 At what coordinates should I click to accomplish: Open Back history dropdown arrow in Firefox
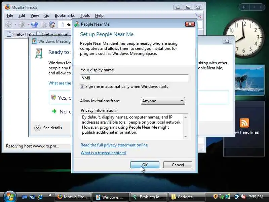(x=15, y=25)
